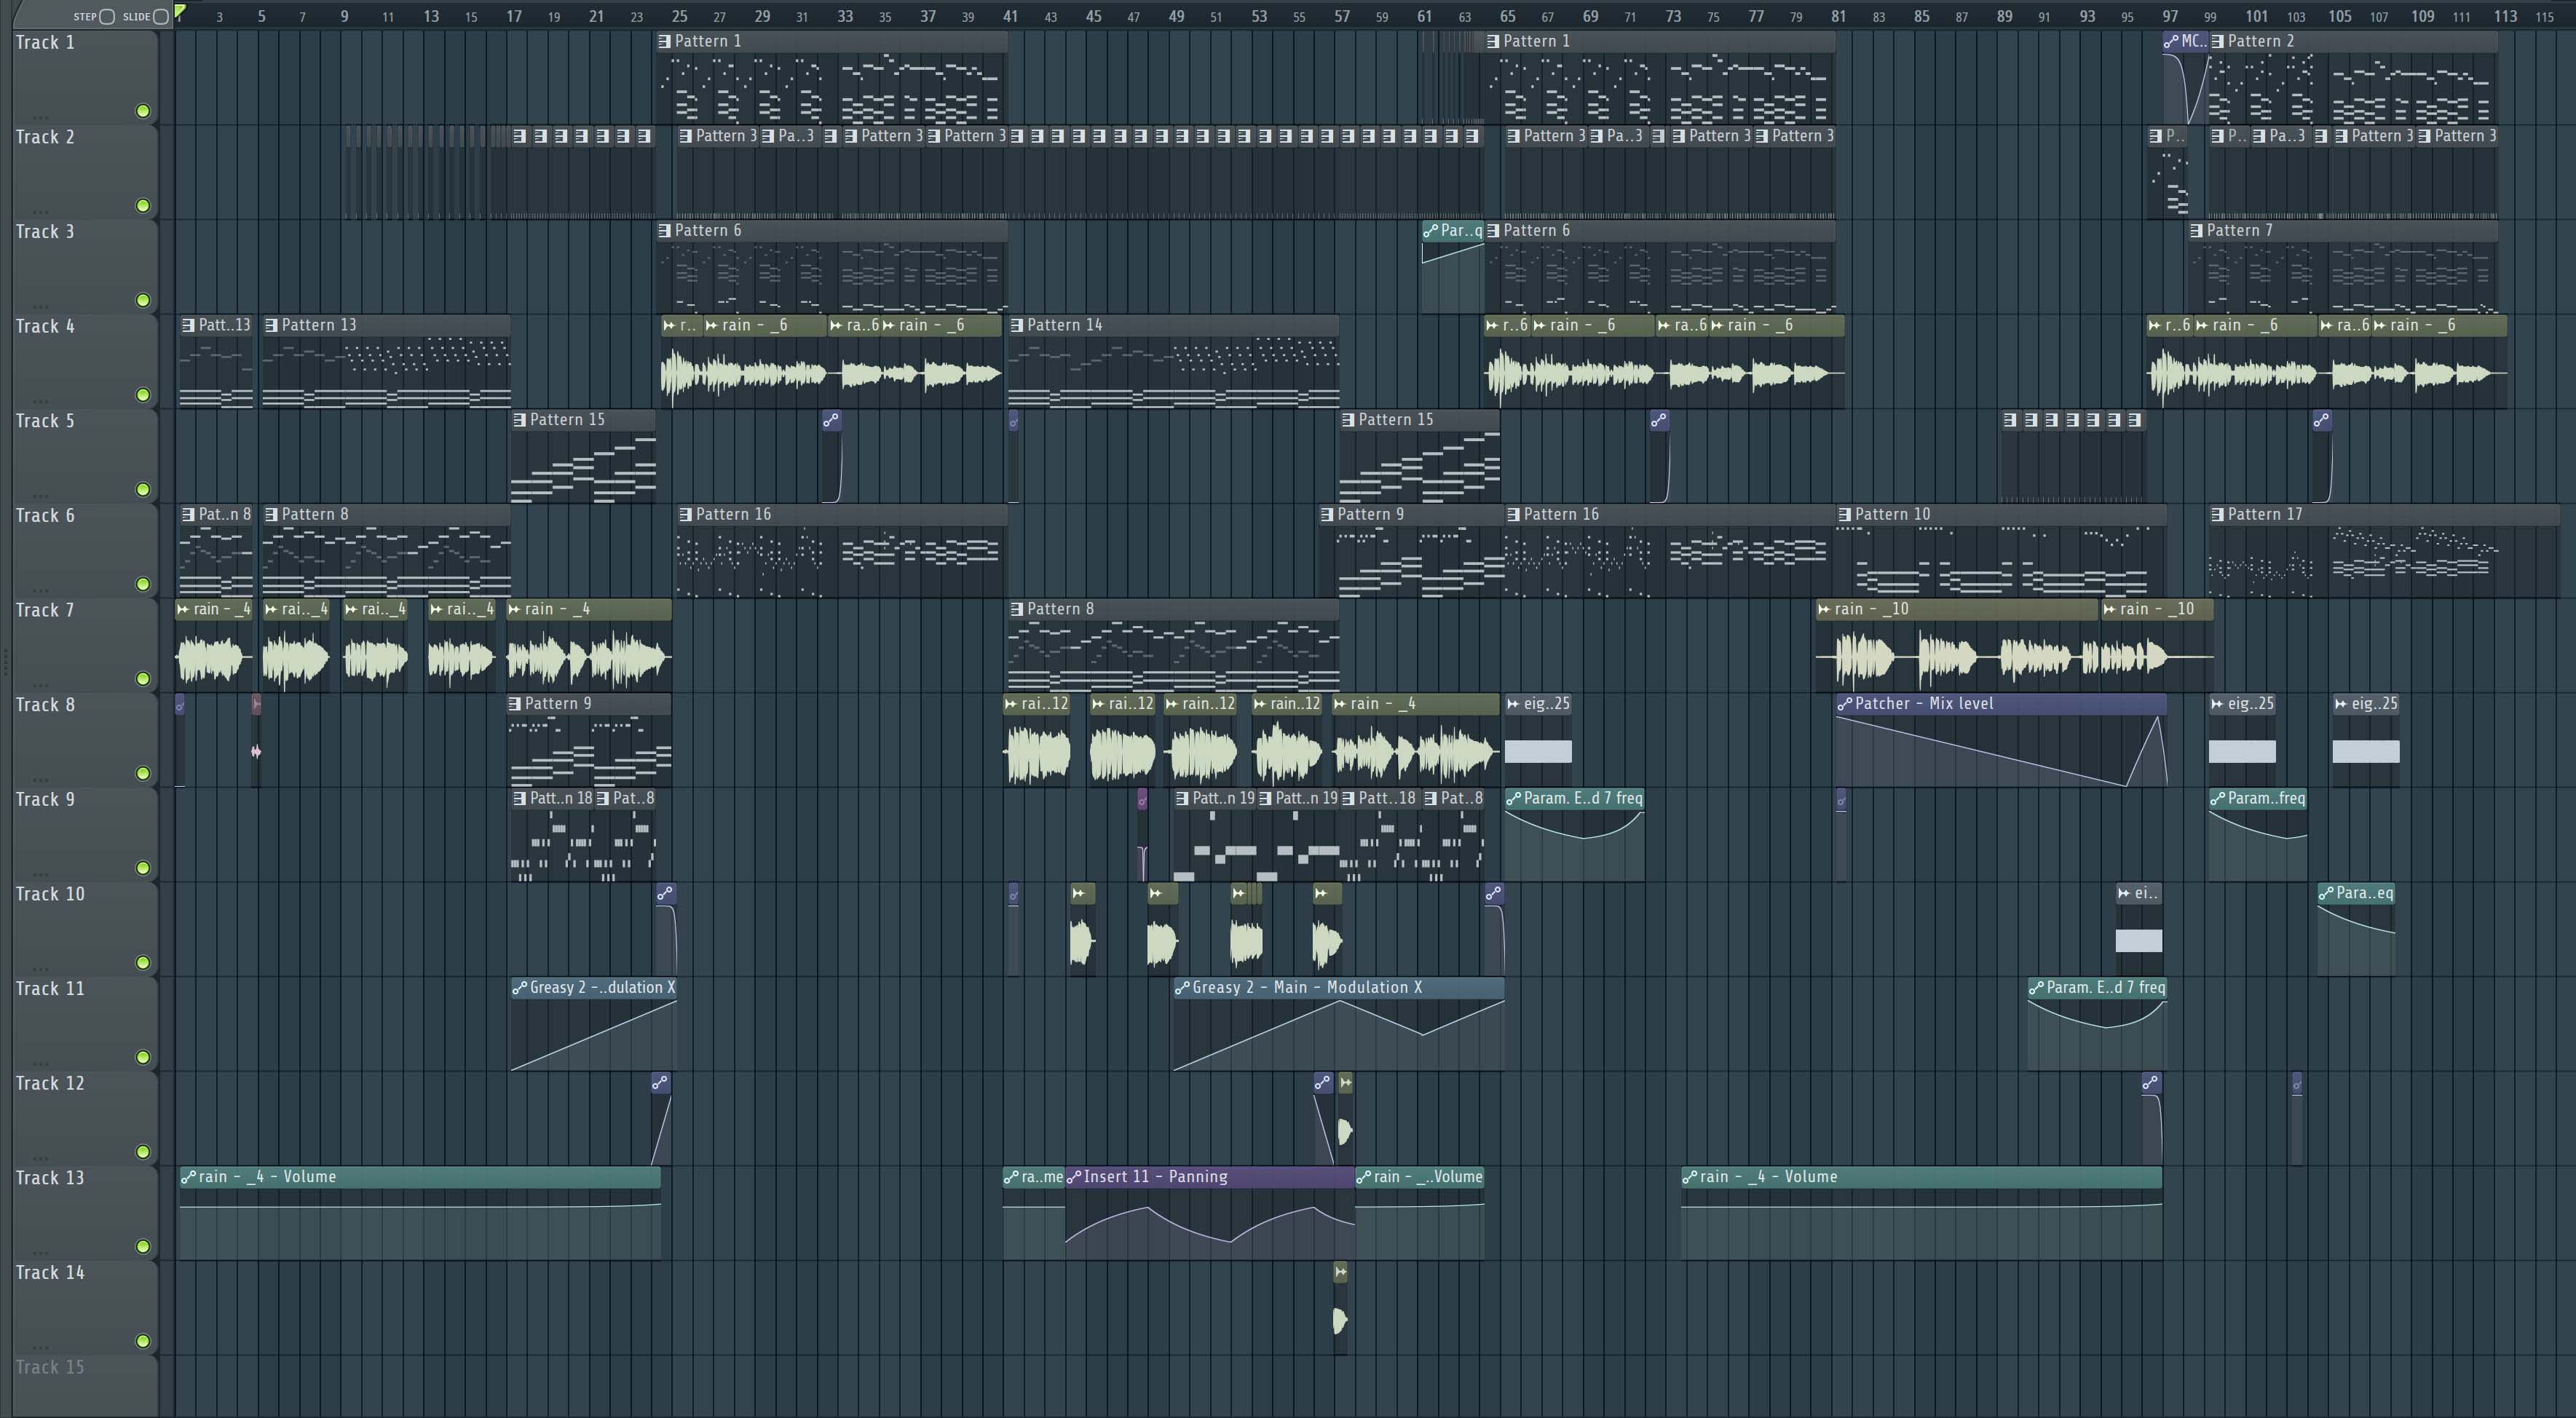Click the automation icon of Patcher - Mix level
The height and width of the screenshot is (1418, 2576).
[1845, 703]
